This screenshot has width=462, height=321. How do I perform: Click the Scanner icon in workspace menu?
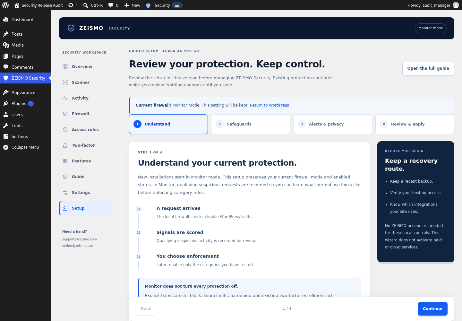pyautogui.click(x=65, y=82)
